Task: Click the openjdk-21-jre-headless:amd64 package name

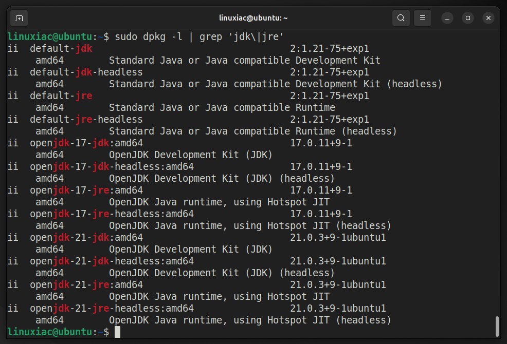Action: (x=112, y=309)
